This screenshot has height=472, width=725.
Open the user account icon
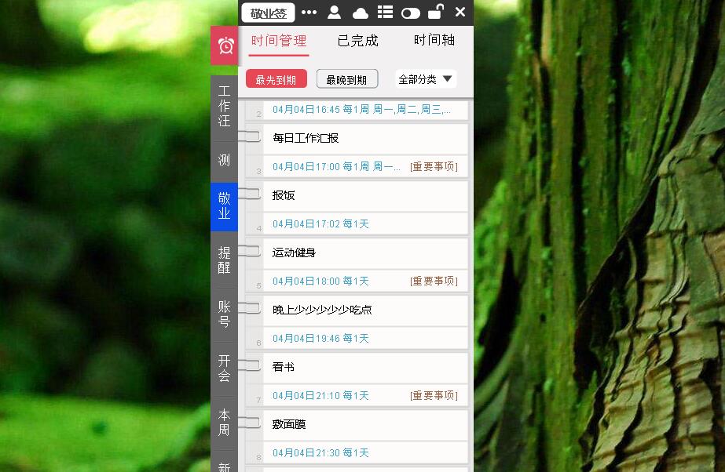334,13
